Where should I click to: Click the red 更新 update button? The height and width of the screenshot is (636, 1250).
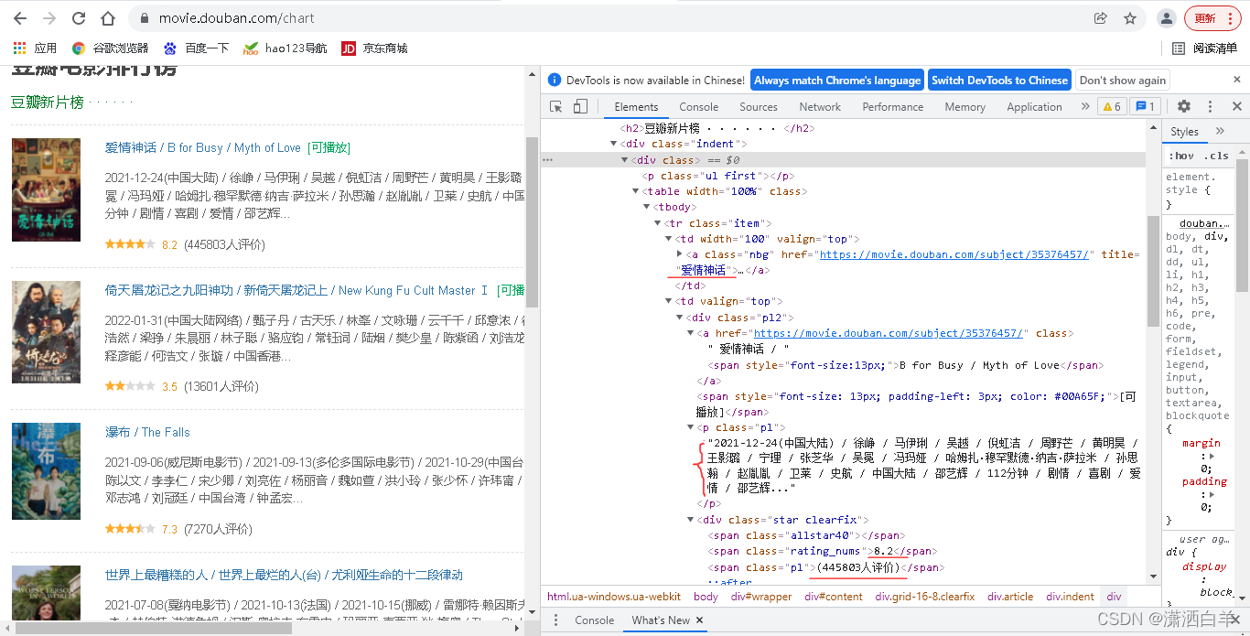pyautogui.click(x=1212, y=18)
